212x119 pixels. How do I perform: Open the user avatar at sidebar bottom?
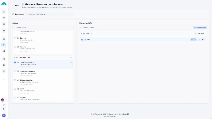click(x=4, y=116)
